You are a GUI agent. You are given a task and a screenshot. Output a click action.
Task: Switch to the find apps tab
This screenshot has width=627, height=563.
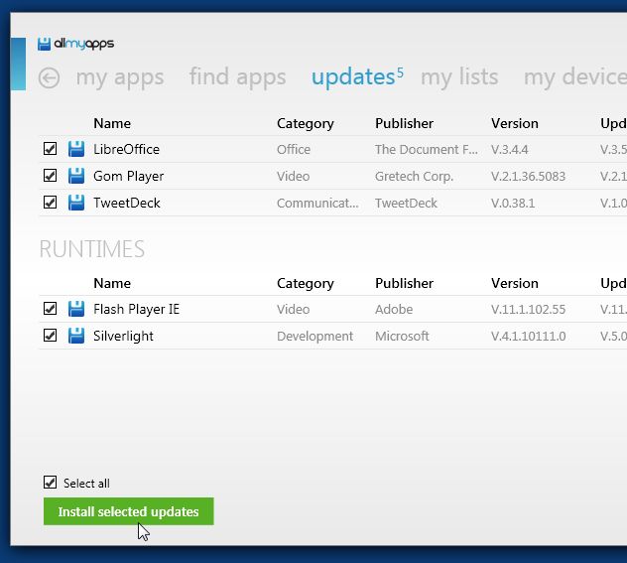[x=237, y=77]
